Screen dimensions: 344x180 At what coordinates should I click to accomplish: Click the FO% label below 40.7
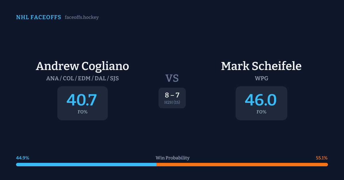[83, 112]
